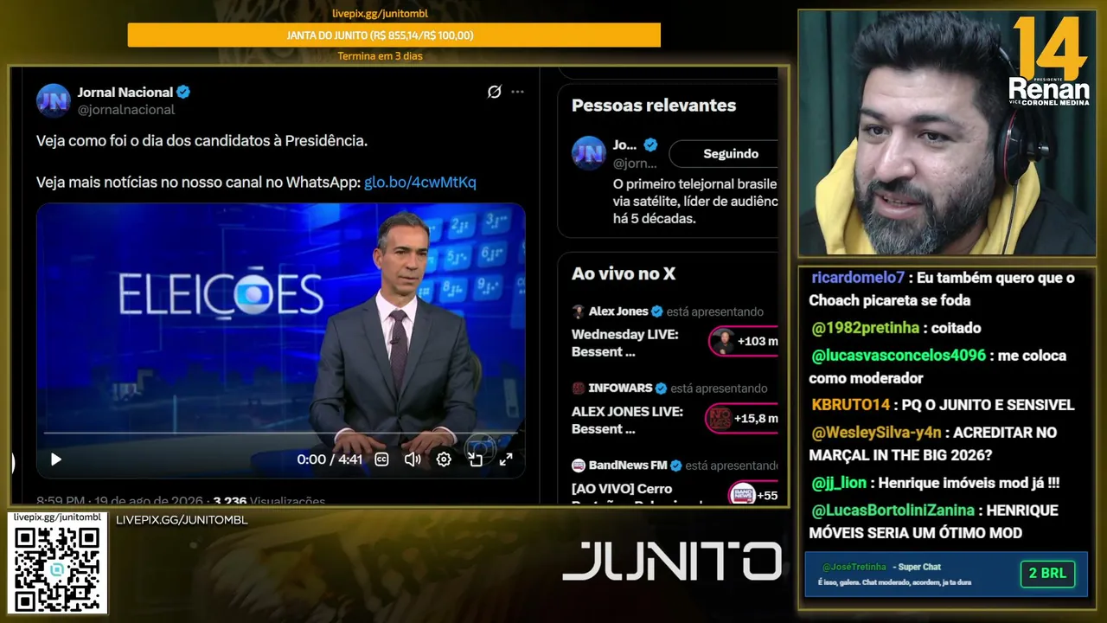Open BandNews FM small host logo
Screen dimensions: 1107x623
pyautogui.click(x=579, y=466)
